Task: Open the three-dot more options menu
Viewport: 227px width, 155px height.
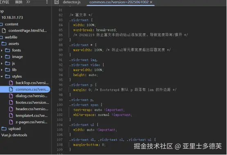Action: tap(47, 2)
